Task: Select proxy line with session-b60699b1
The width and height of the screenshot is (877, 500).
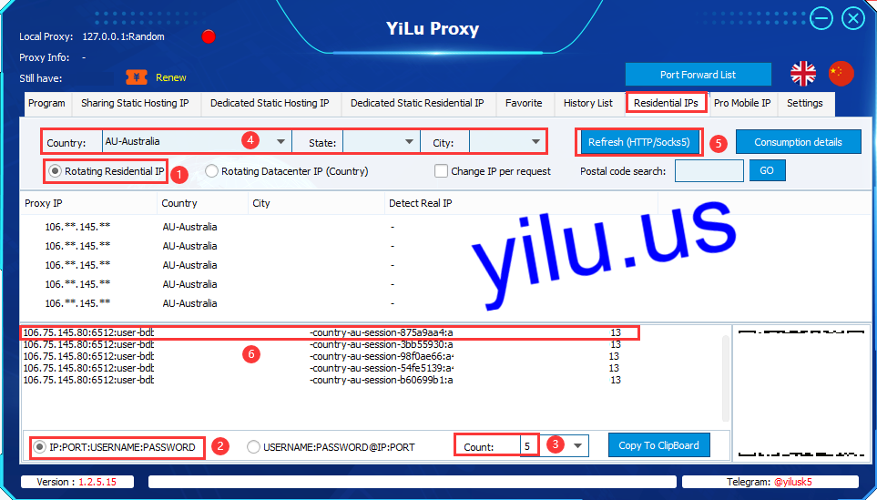Action: (322, 380)
